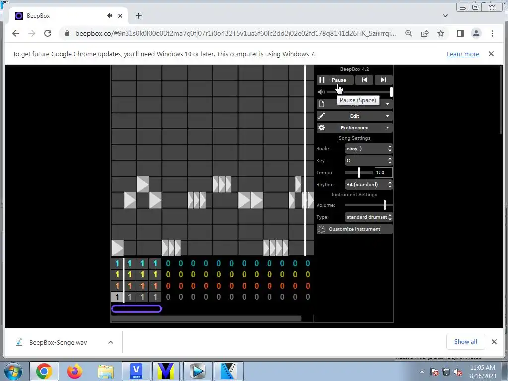Click the Action Center flag tray icon
The height and width of the screenshot is (381, 508).
coord(434,372)
